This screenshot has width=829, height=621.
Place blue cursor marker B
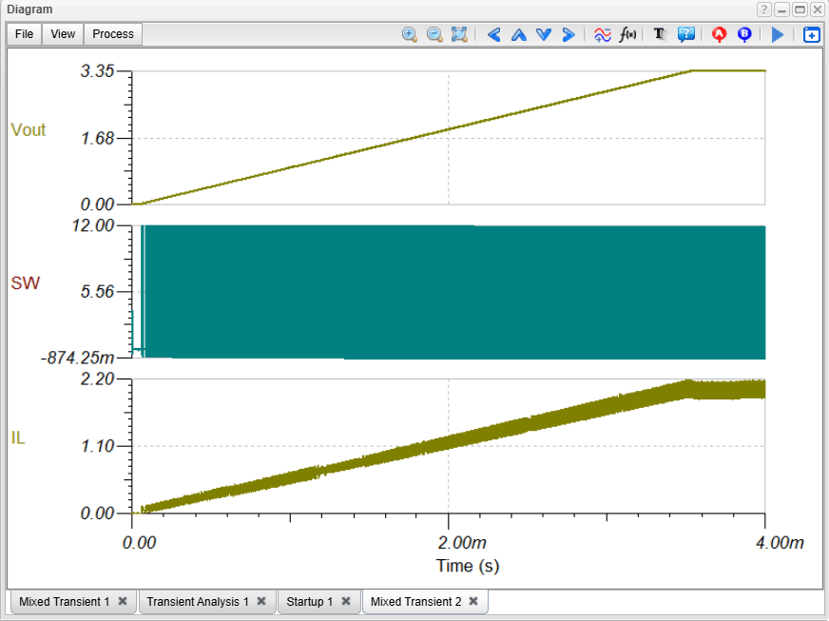pos(744,34)
